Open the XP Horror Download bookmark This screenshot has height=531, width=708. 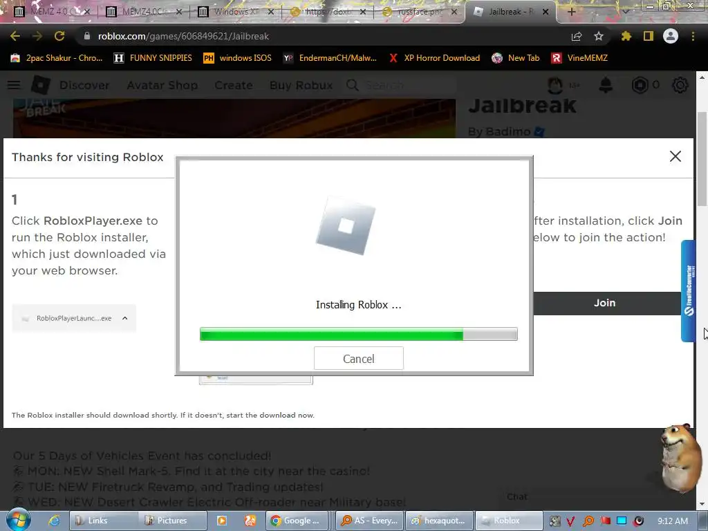coord(434,58)
